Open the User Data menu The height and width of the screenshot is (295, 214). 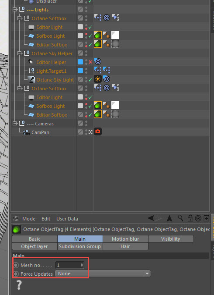[67, 219]
